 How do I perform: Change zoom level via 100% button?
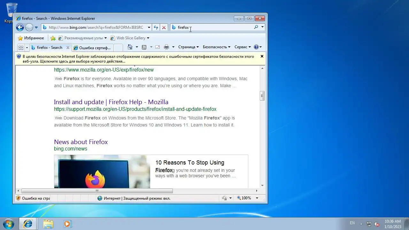[x=244, y=198]
